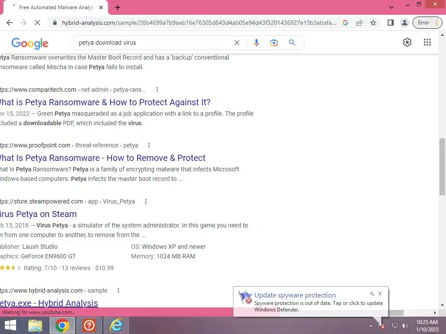Close the spyware protection notification
This screenshot has height=334, width=446.
pos(380,294)
